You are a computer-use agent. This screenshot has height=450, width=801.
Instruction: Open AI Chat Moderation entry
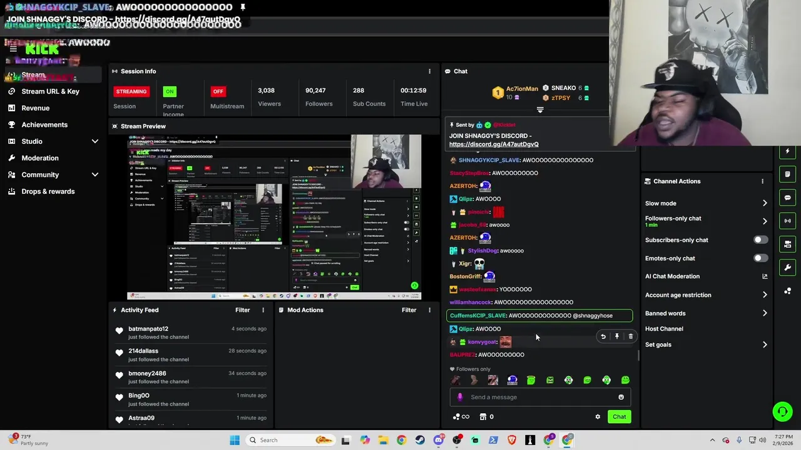(672, 276)
